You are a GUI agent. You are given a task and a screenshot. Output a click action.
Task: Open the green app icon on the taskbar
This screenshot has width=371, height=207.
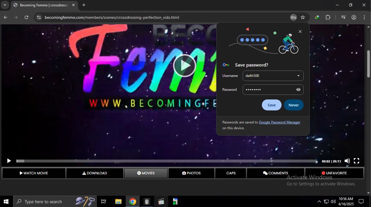coord(175,202)
